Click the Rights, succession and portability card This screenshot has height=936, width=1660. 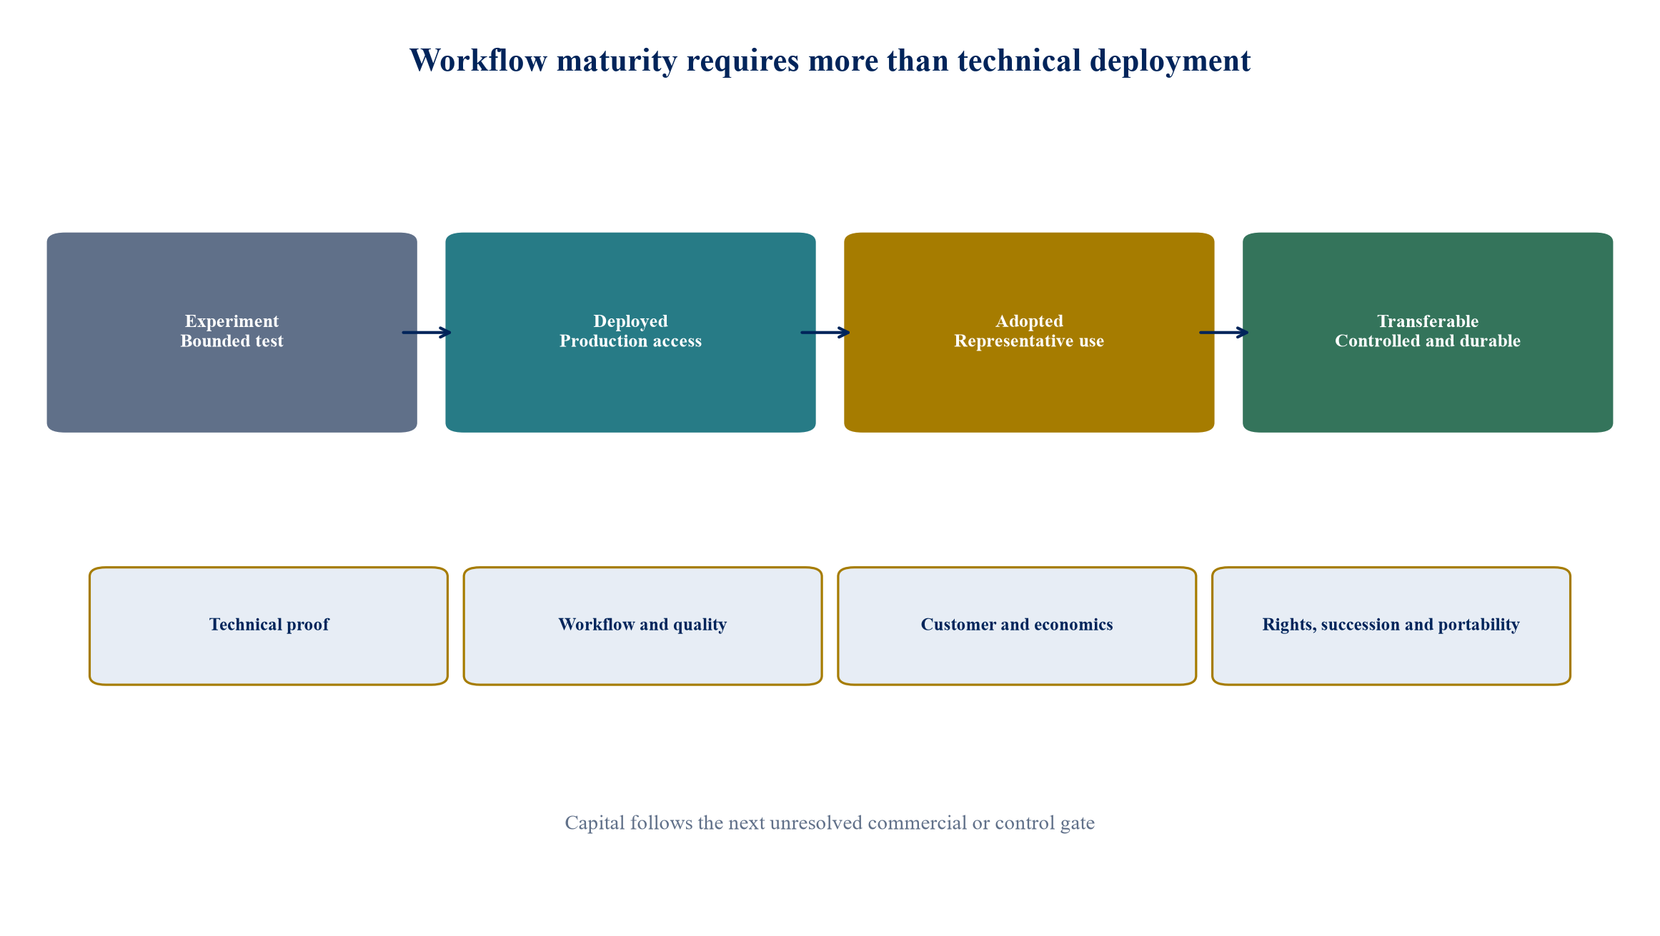1391,626
